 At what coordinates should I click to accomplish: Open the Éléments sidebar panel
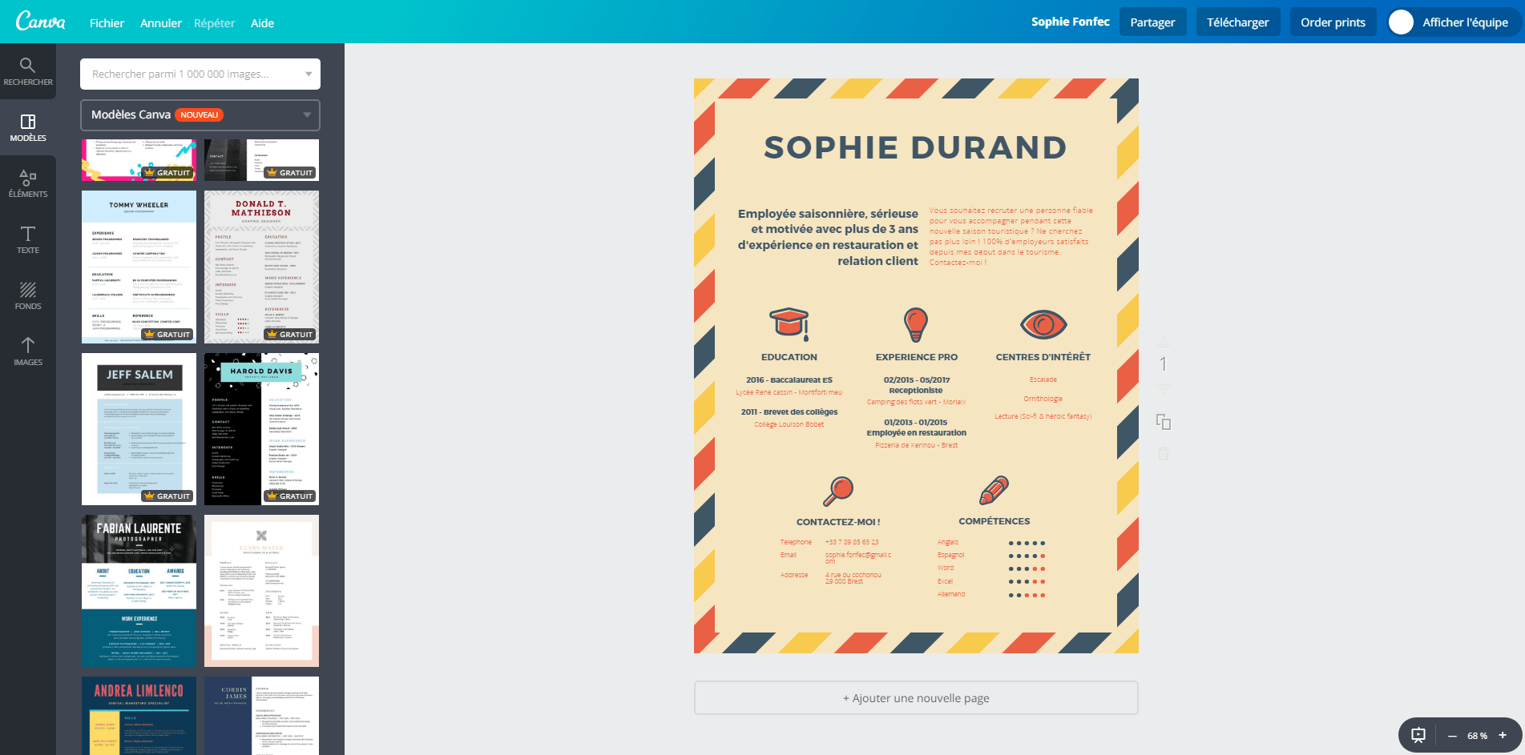click(28, 183)
